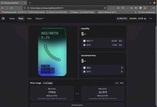Open the DApps bookmarks folder

(74, 12)
